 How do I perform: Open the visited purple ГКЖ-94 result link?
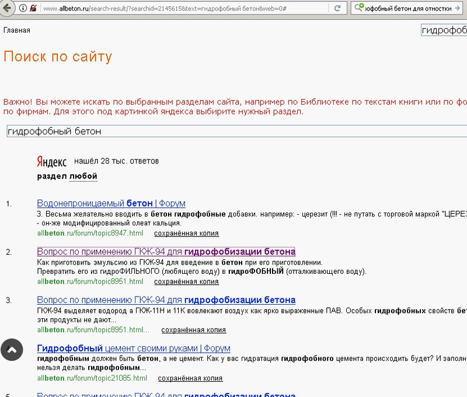point(166,252)
